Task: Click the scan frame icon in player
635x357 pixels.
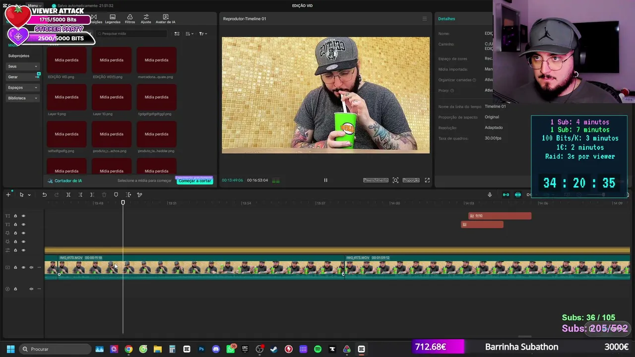Action: click(395, 180)
